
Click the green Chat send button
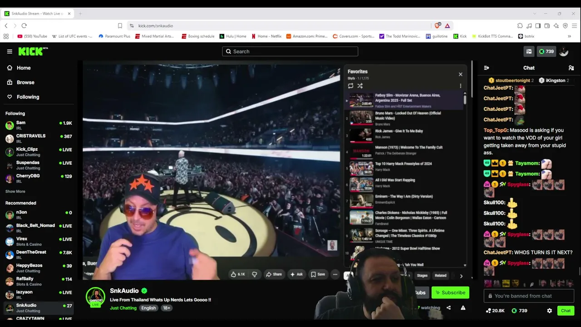(566, 311)
